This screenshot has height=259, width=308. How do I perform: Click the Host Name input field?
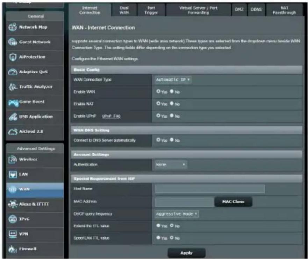click(210, 189)
